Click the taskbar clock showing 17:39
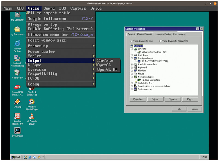The image size is (219, 161). pos(204,157)
